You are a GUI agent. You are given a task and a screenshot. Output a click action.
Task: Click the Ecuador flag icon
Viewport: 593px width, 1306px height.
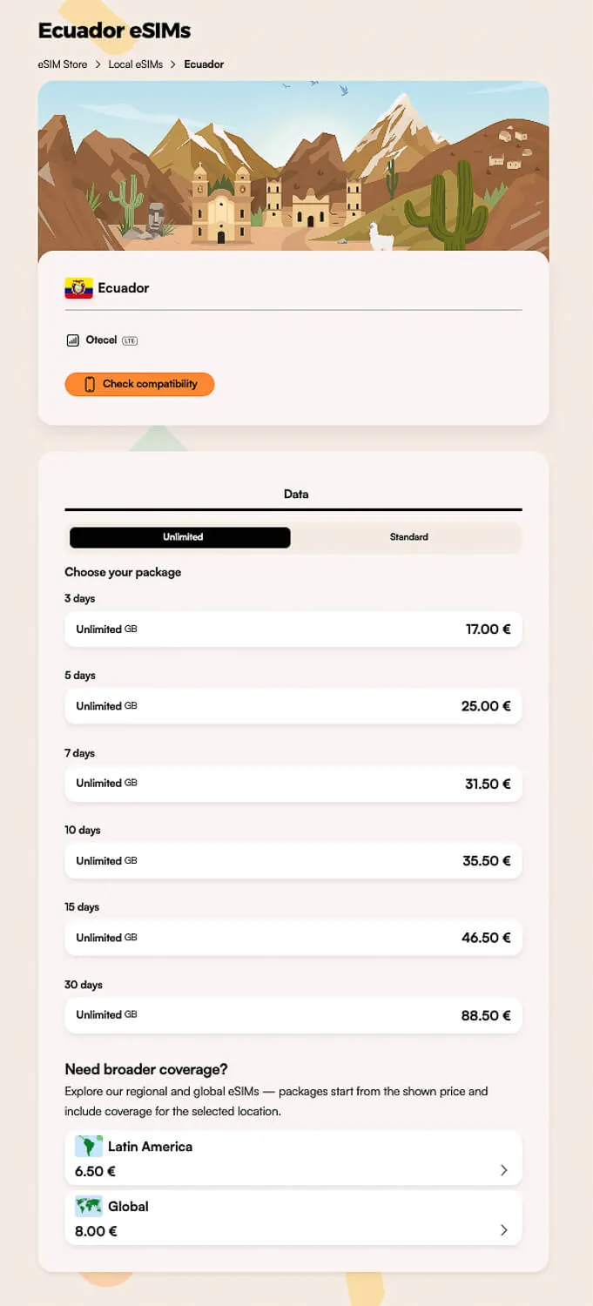(78, 288)
